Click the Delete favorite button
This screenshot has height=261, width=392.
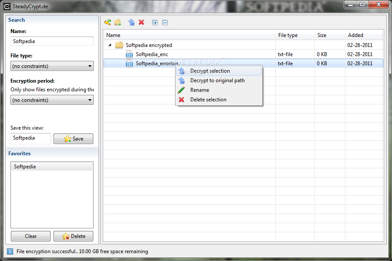[73, 236]
